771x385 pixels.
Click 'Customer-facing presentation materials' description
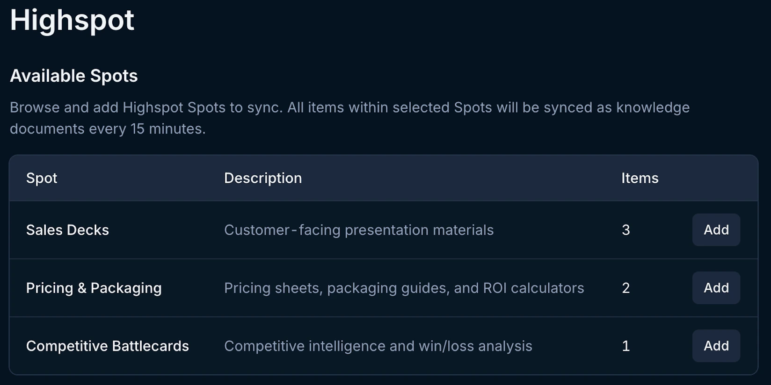pyautogui.click(x=359, y=230)
